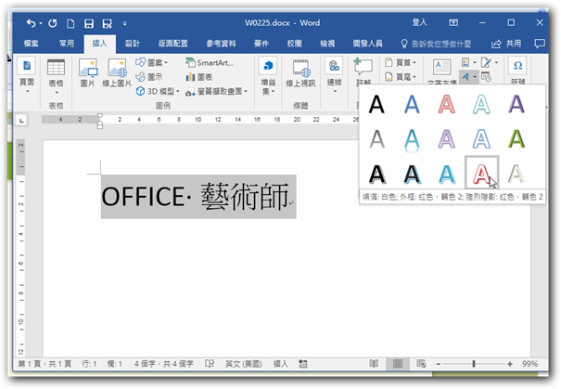Image resolution: width=561 pixels, height=389 pixels.
Task: Click the Save floppy disk icon
Action: (89, 23)
